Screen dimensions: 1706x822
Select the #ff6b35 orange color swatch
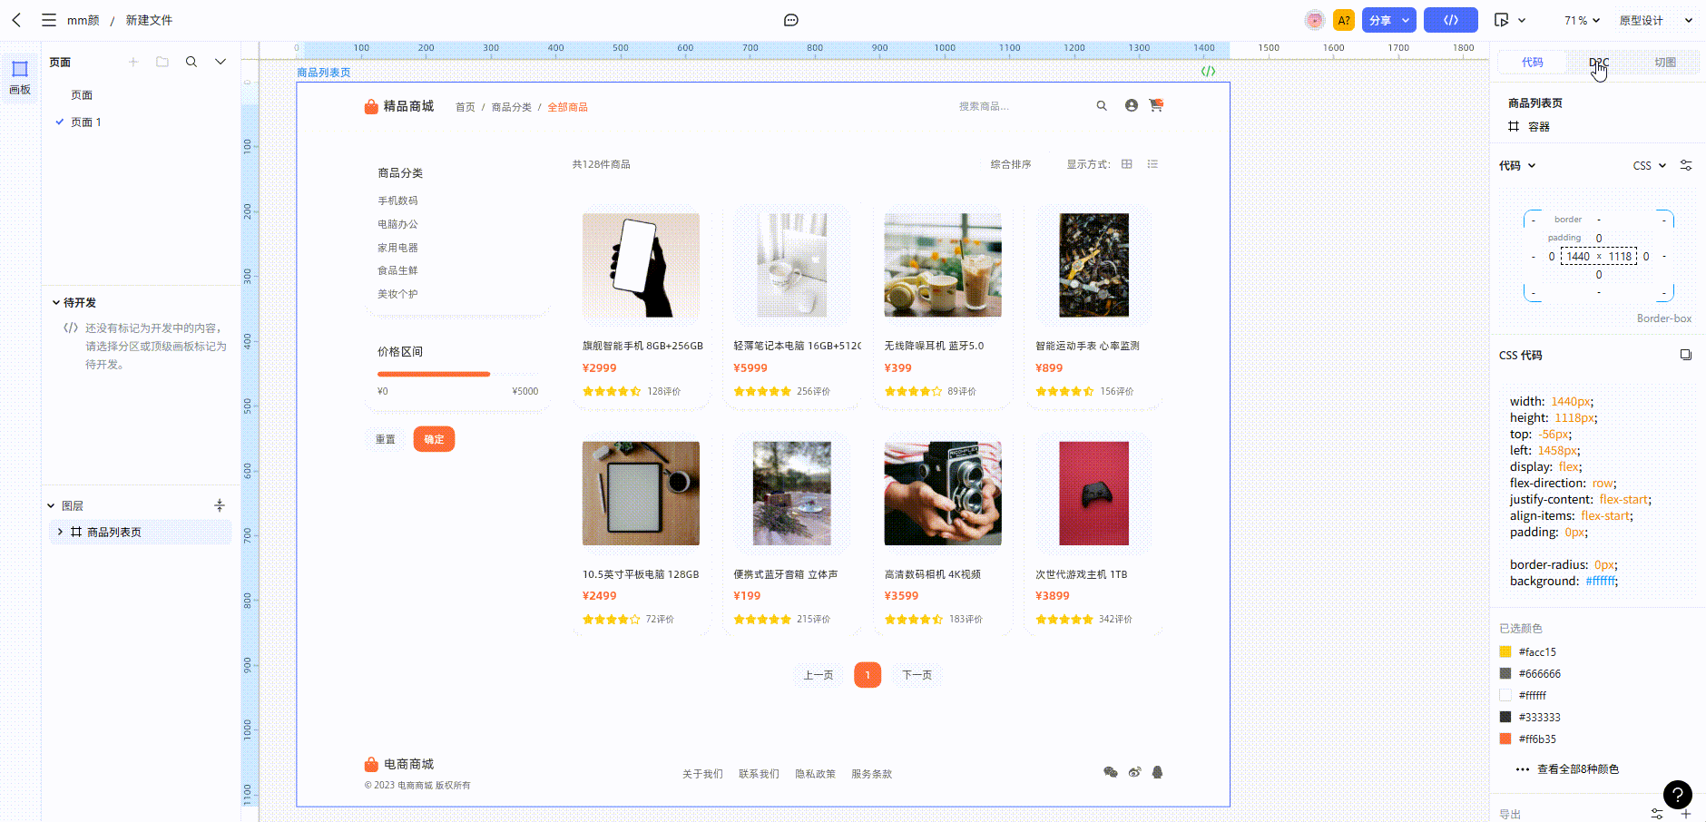pyautogui.click(x=1505, y=739)
